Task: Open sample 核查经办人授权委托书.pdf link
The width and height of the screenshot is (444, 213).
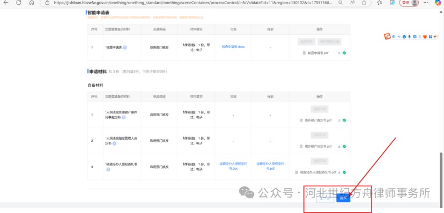Action: coord(270,166)
